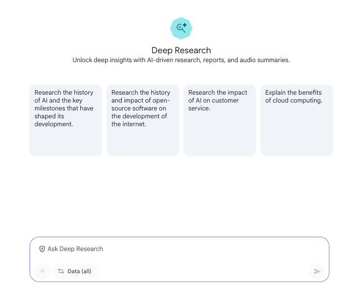The height and width of the screenshot is (285, 358).
Task: Click the 'Data (all)' label text
Action: coord(79,271)
